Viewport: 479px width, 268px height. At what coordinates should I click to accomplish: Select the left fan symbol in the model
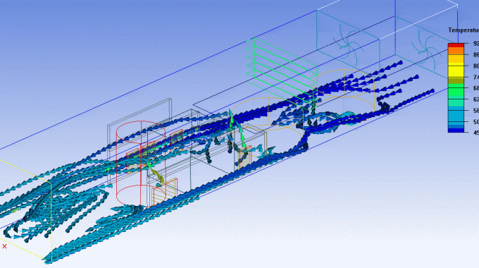[x=347, y=45]
